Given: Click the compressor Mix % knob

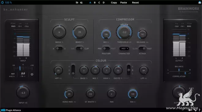Looking at the screenshot, I should (x=106, y=34).
